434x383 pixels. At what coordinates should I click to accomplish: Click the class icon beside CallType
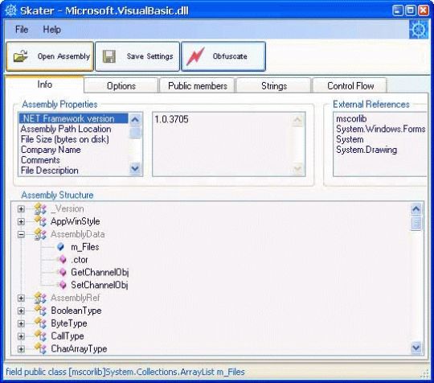40,336
